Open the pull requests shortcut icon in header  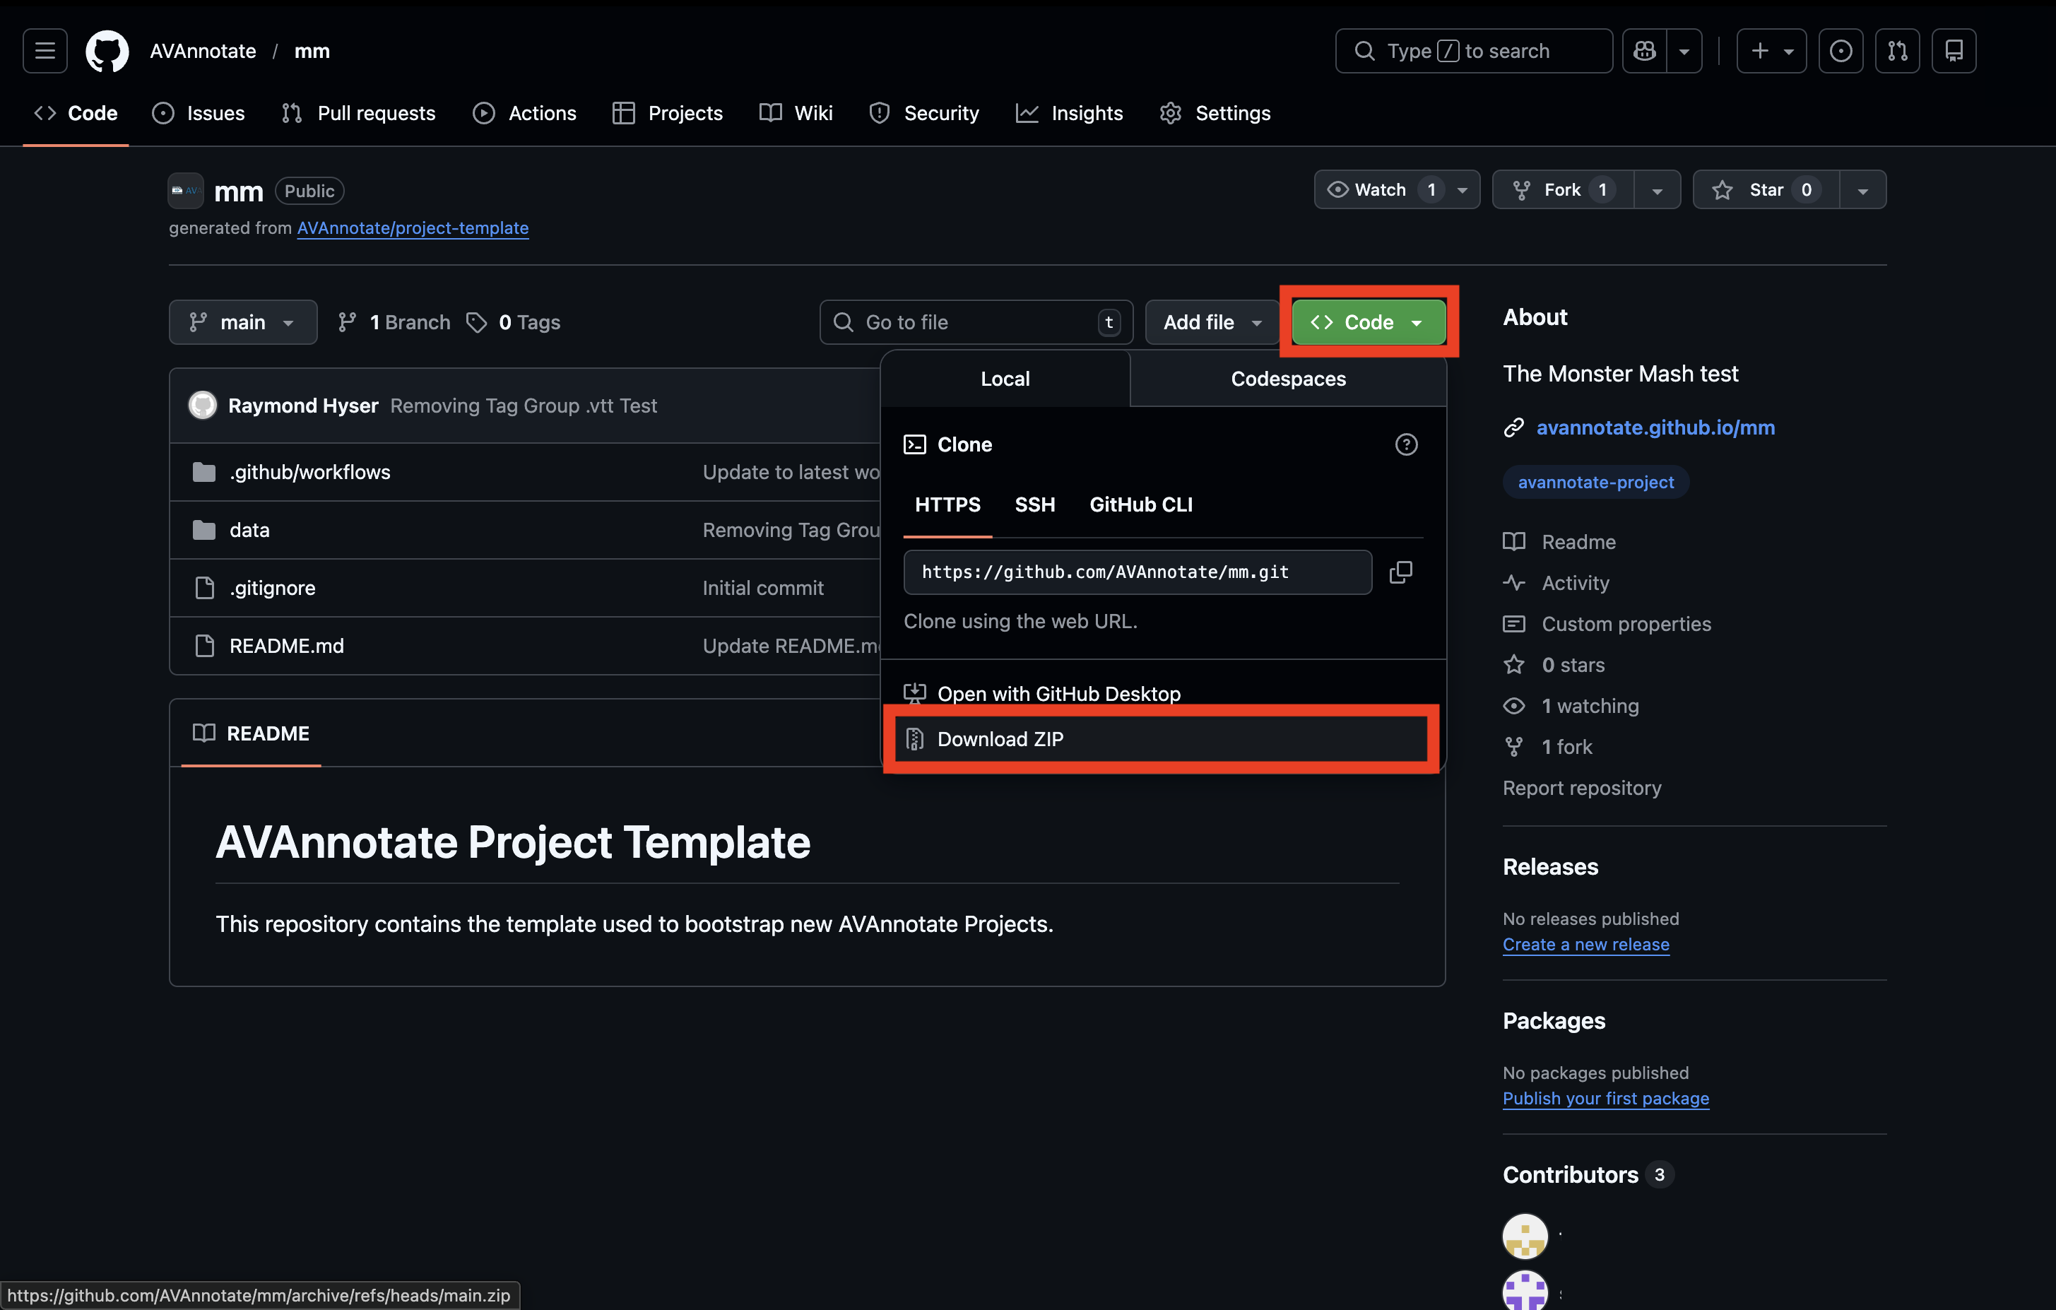[1897, 52]
